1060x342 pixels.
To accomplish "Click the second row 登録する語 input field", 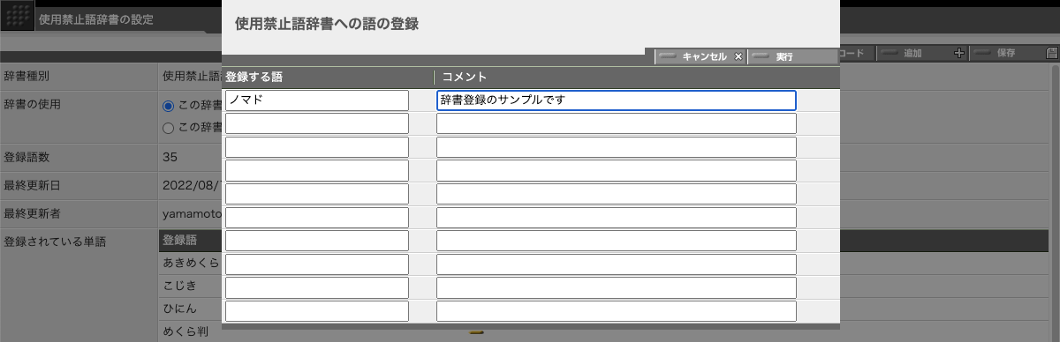I will (317, 123).
